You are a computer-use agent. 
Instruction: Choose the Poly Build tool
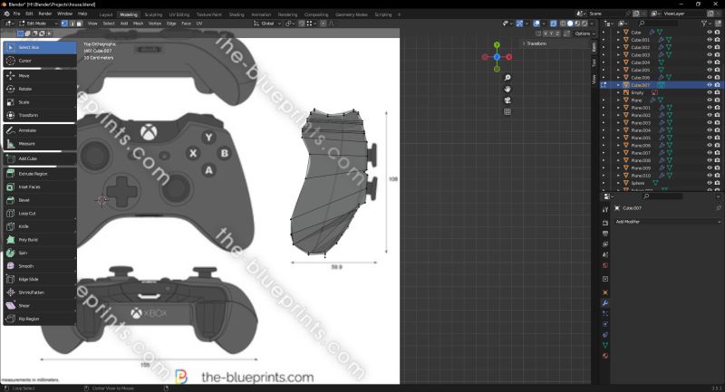(x=40, y=240)
